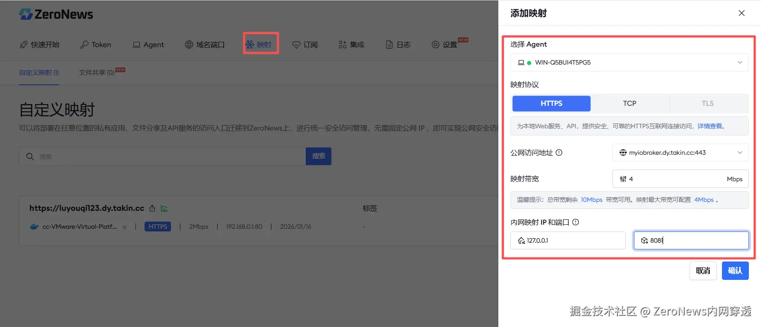Click the magnifier icon in the search box
Screen dimensions: 761x327
click(x=30, y=156)
